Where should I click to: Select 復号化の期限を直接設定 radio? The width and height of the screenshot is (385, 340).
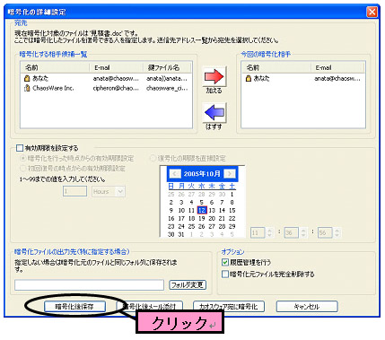pos(153,158)
